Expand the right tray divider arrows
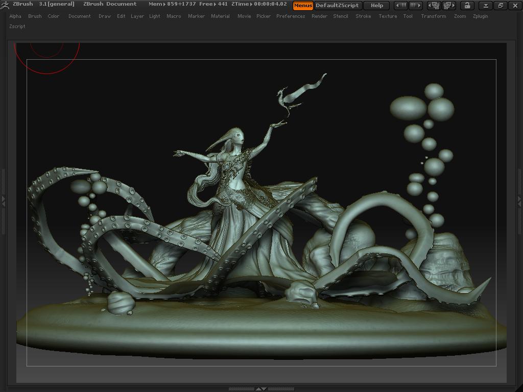Viewport: 523px width, 392px height. click(519, 201)
